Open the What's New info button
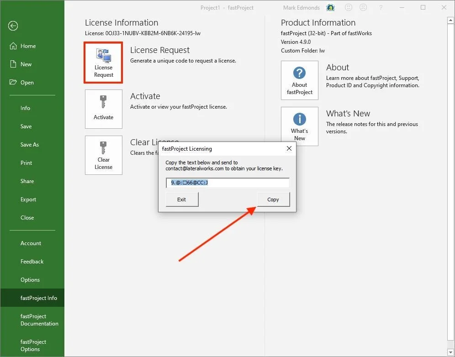Screen dimensions: 455x357 point(300,126)
